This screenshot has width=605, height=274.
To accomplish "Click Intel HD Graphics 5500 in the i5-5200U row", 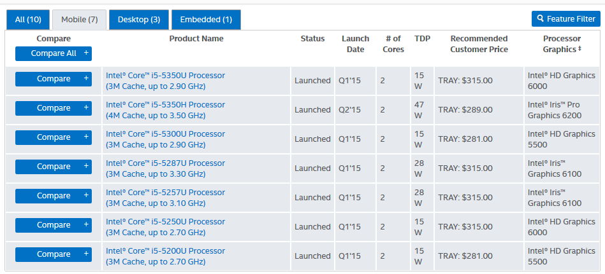I will [x=562, y=256].
